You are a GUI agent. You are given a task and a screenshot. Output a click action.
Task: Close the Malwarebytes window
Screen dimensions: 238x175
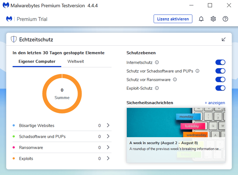tap(229, 5)
